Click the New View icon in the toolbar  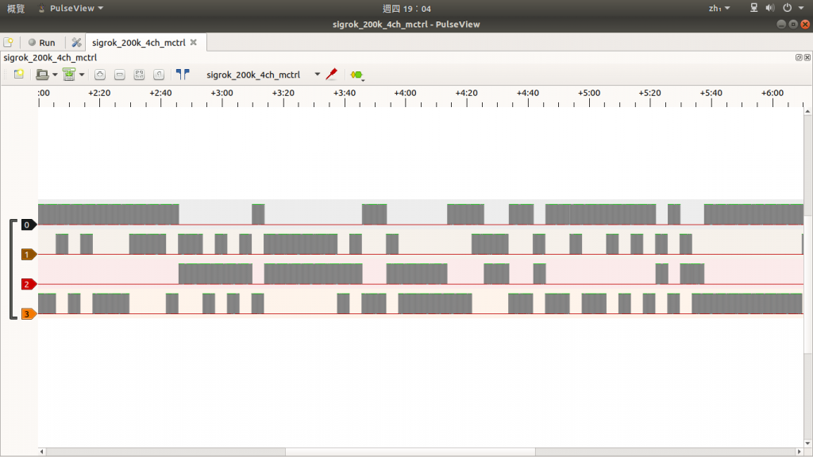pos(19,74)
